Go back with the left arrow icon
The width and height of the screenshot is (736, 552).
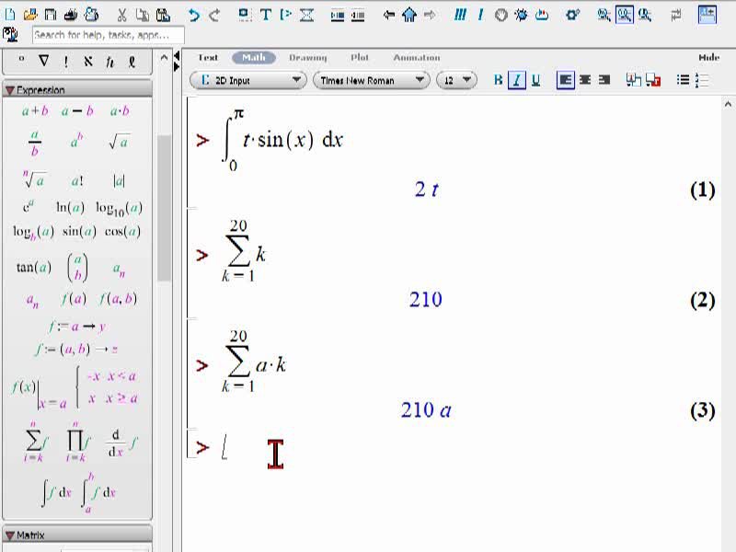click(388, 15)
